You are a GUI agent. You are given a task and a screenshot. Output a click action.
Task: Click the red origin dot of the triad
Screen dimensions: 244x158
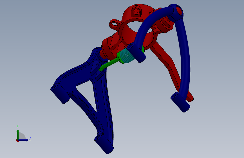point(17,140)
